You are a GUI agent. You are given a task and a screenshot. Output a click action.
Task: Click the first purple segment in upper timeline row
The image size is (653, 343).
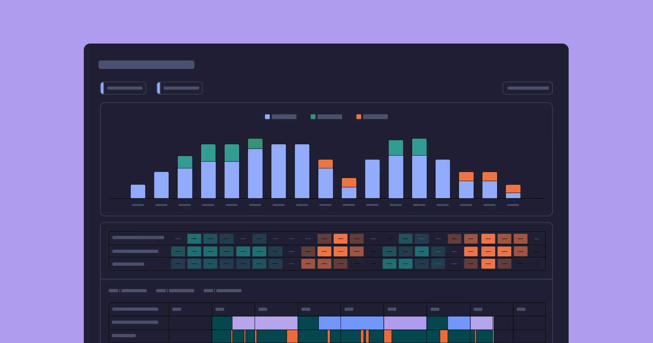[244, 323]
